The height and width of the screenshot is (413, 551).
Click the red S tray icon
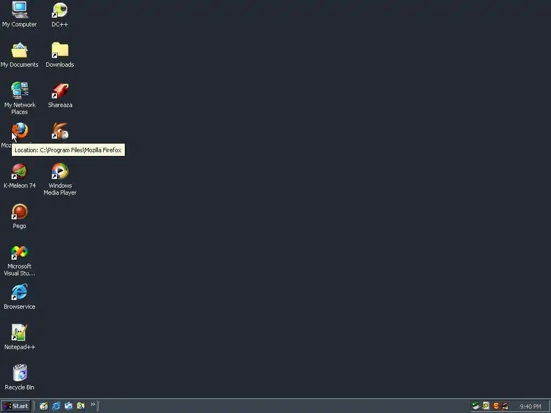tap(496, 406)
